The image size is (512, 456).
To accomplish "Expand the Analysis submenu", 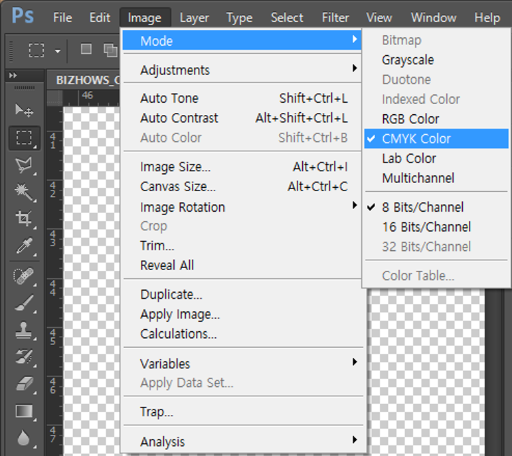I will click(x=242, y=441).
